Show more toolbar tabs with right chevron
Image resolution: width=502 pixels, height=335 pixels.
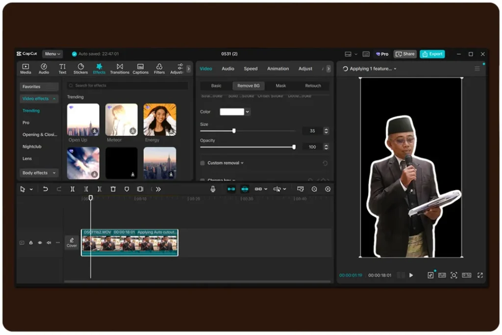click(x=189, y=69)
